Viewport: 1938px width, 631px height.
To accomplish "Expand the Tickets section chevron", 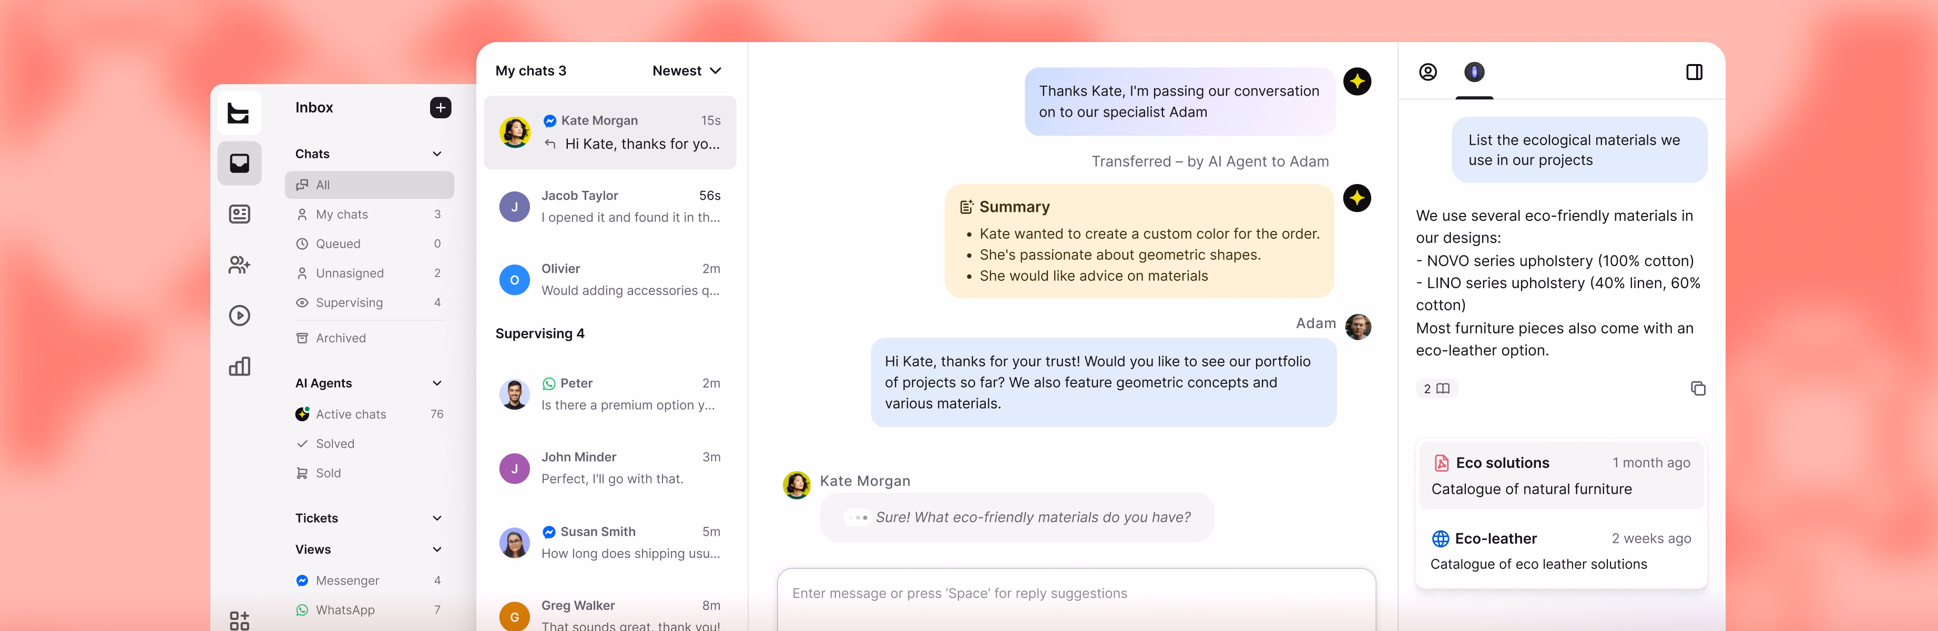I will [x=437, y=518].
